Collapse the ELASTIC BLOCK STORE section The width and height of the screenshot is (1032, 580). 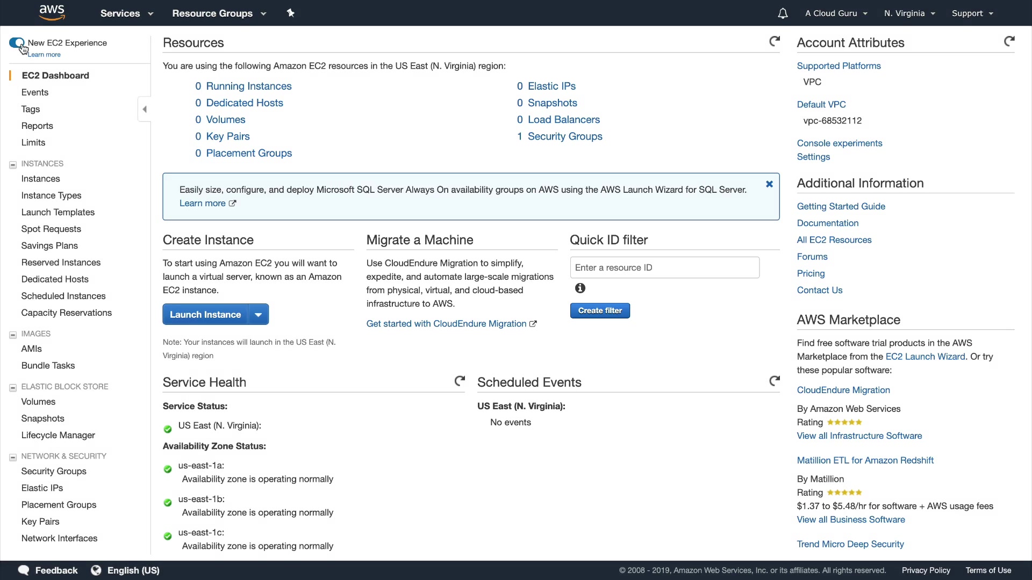(x=13, y=388)
